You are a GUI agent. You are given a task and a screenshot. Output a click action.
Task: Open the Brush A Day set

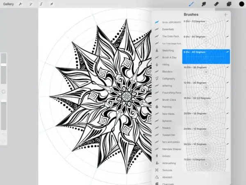168,58
